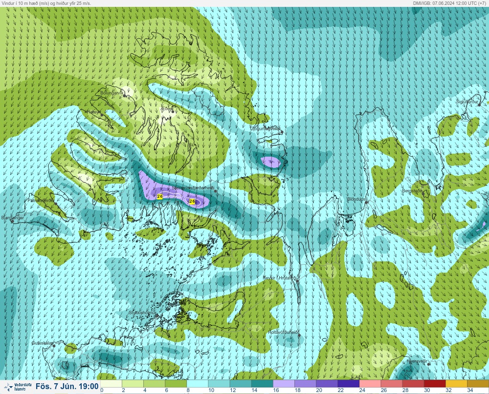This screenshot has height=394, width=489.
Task: Click the Veðurstofa Íslands logo
Action: [18, 387]
